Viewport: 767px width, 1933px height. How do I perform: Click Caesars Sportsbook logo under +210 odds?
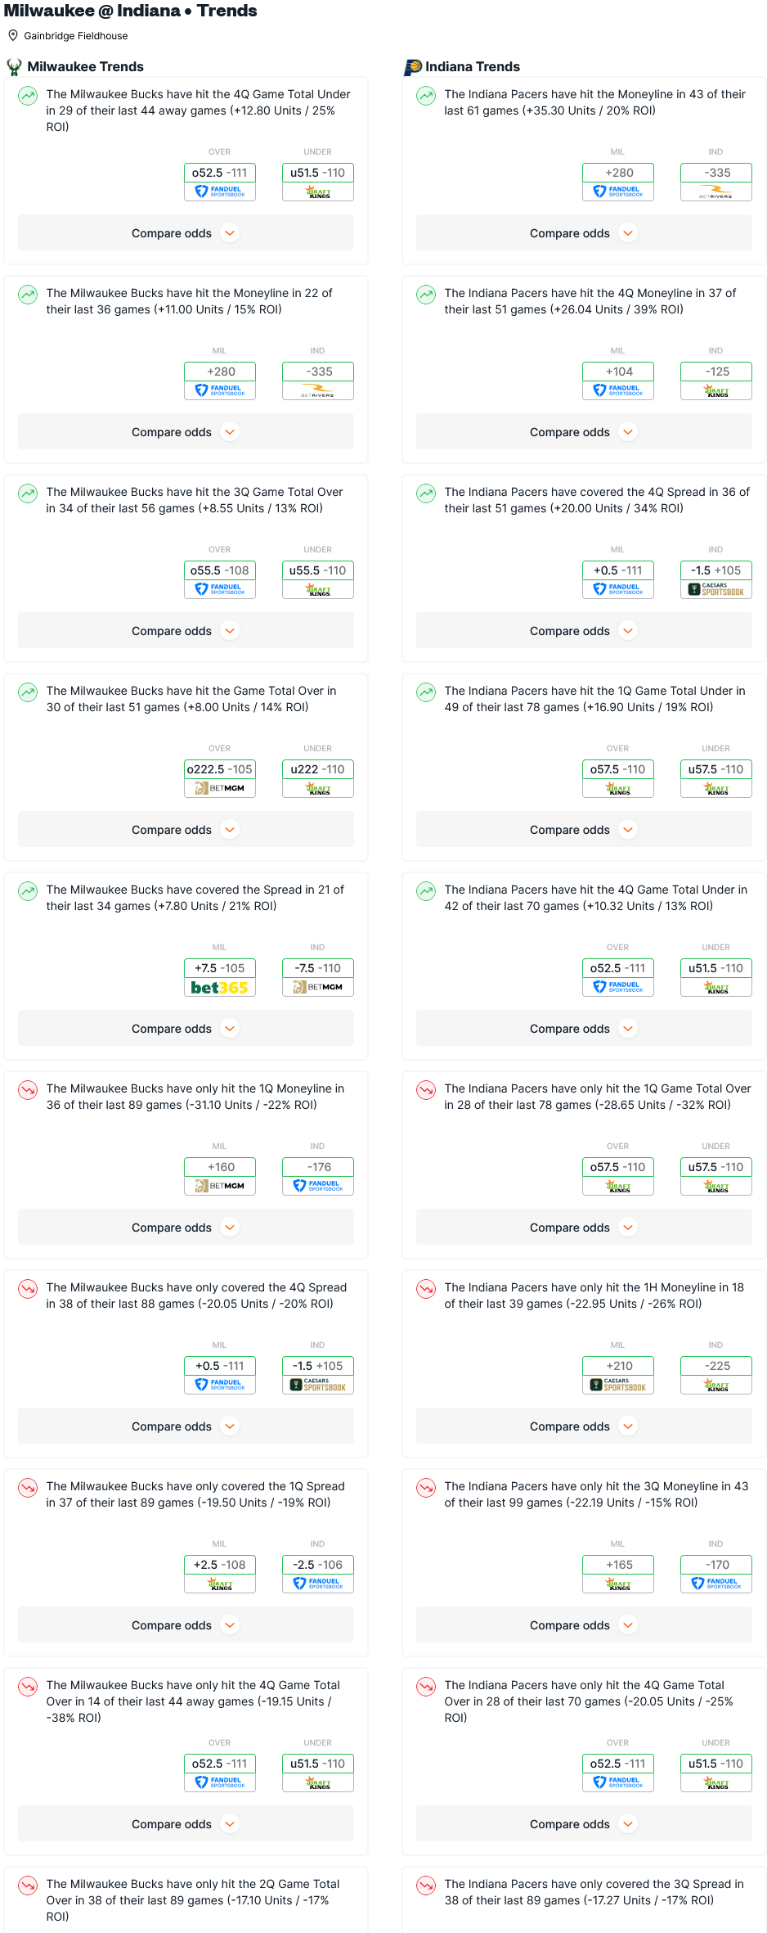[617, 1385]
